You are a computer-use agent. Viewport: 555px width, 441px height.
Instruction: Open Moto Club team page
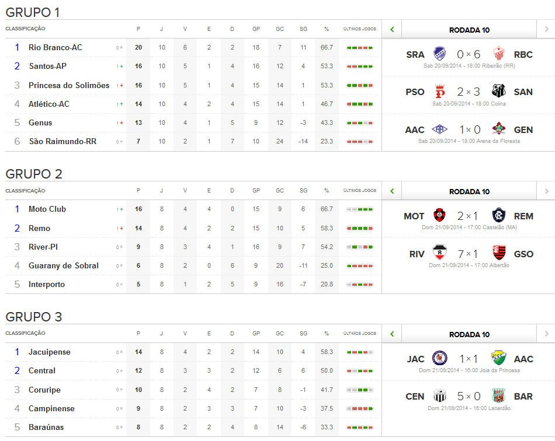(47, 209)
